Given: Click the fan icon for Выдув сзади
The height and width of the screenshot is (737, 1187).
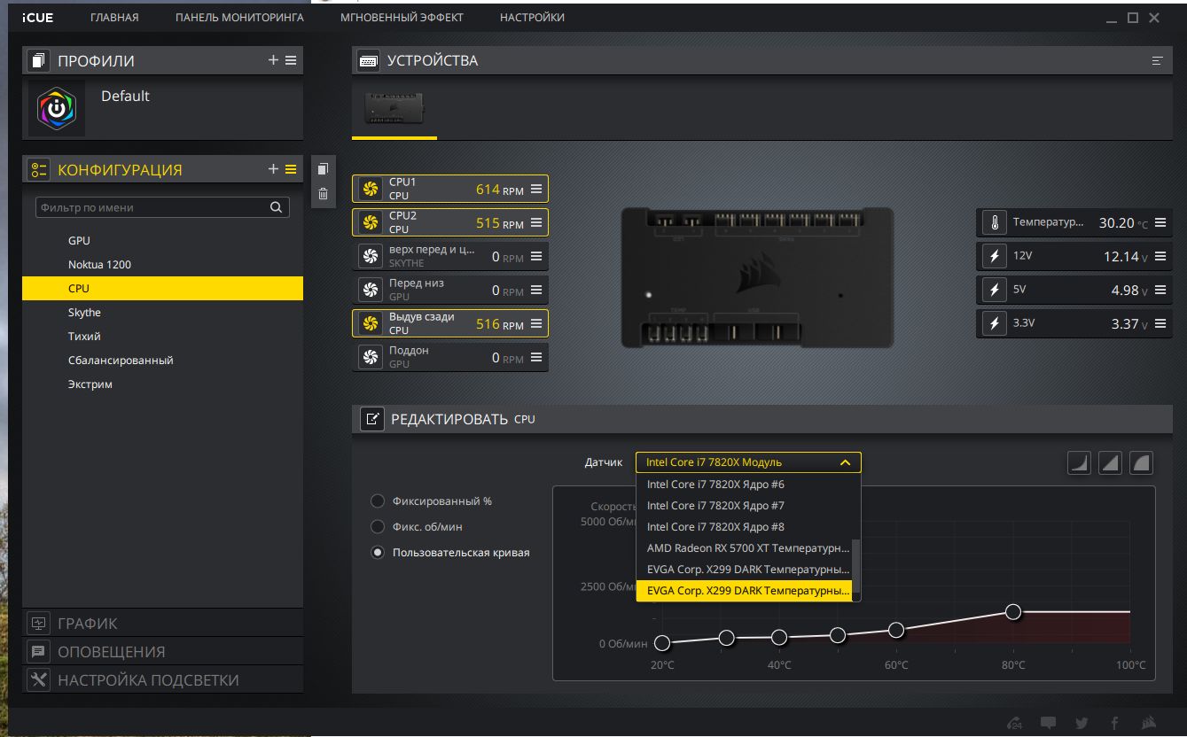Looking at the screenshot, I should click(371, 323).
